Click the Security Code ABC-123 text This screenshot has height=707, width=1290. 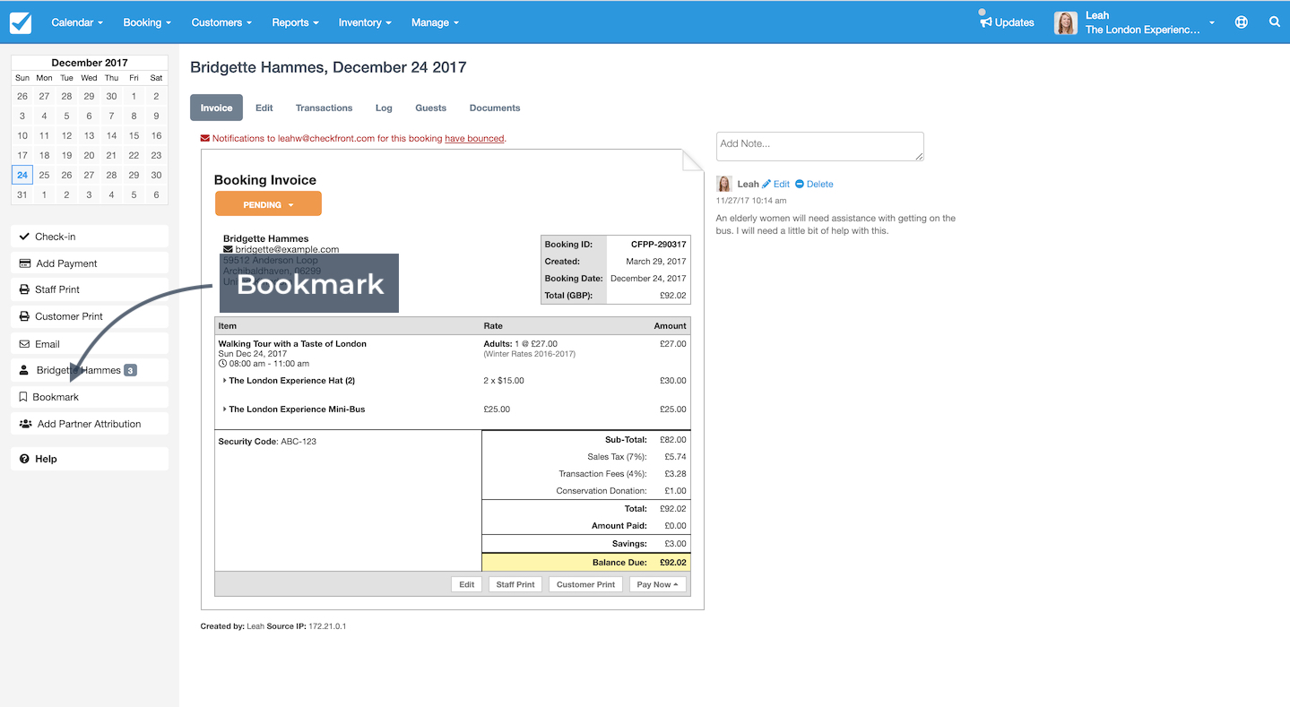click(x=267, y=442)
